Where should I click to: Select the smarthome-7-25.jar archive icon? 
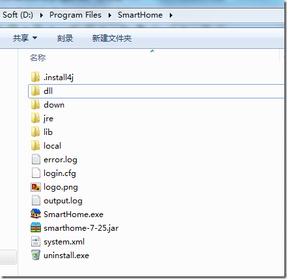[x=36, y=228]
